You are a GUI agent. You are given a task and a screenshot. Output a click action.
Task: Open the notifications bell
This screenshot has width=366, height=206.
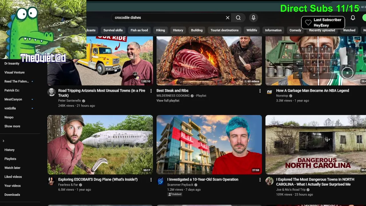coord(353,18)
